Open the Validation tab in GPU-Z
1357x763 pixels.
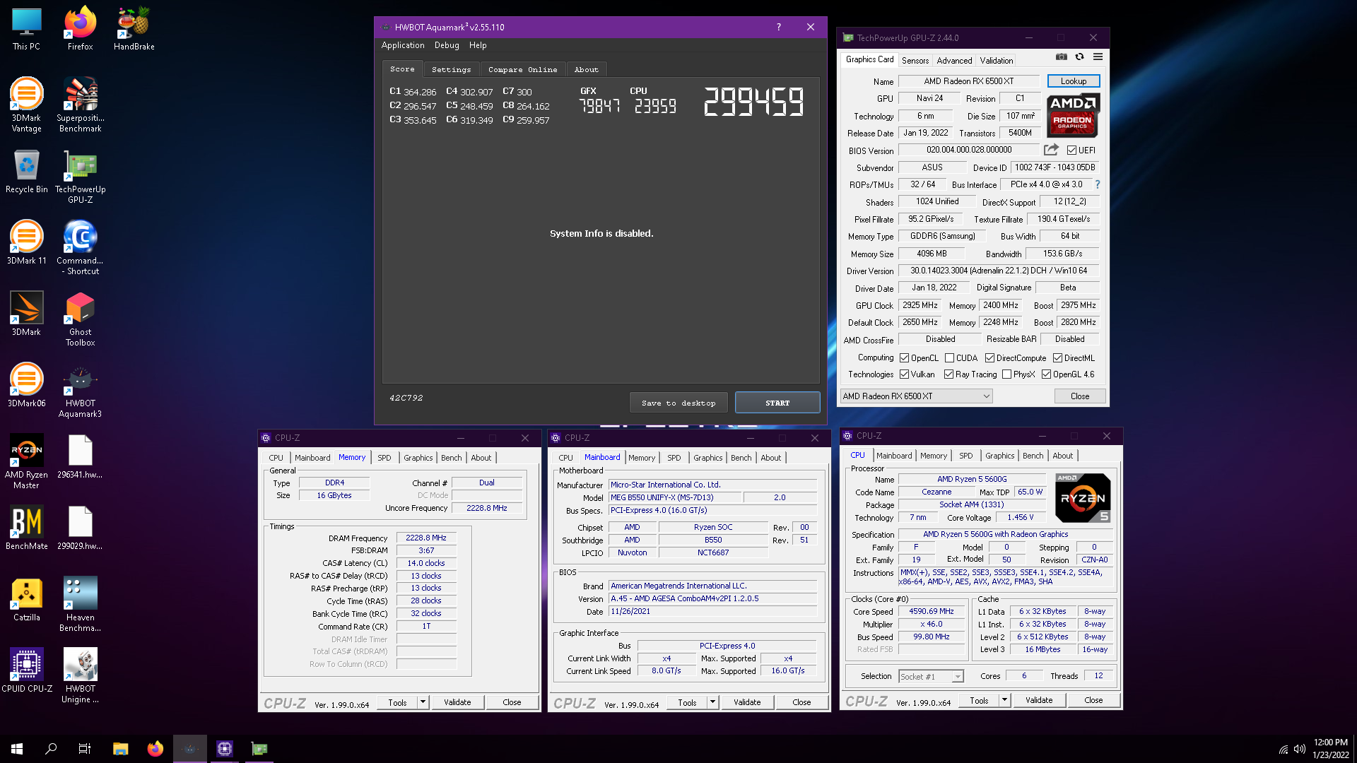click(x=997, y=61)
